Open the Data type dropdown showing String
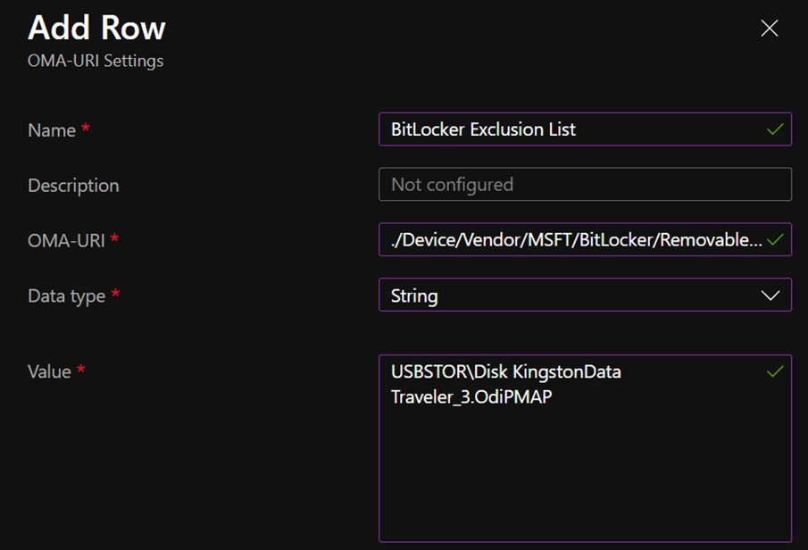Image resolution: width=808 pixels, height=550 pixels. click(x=585, y=295)
